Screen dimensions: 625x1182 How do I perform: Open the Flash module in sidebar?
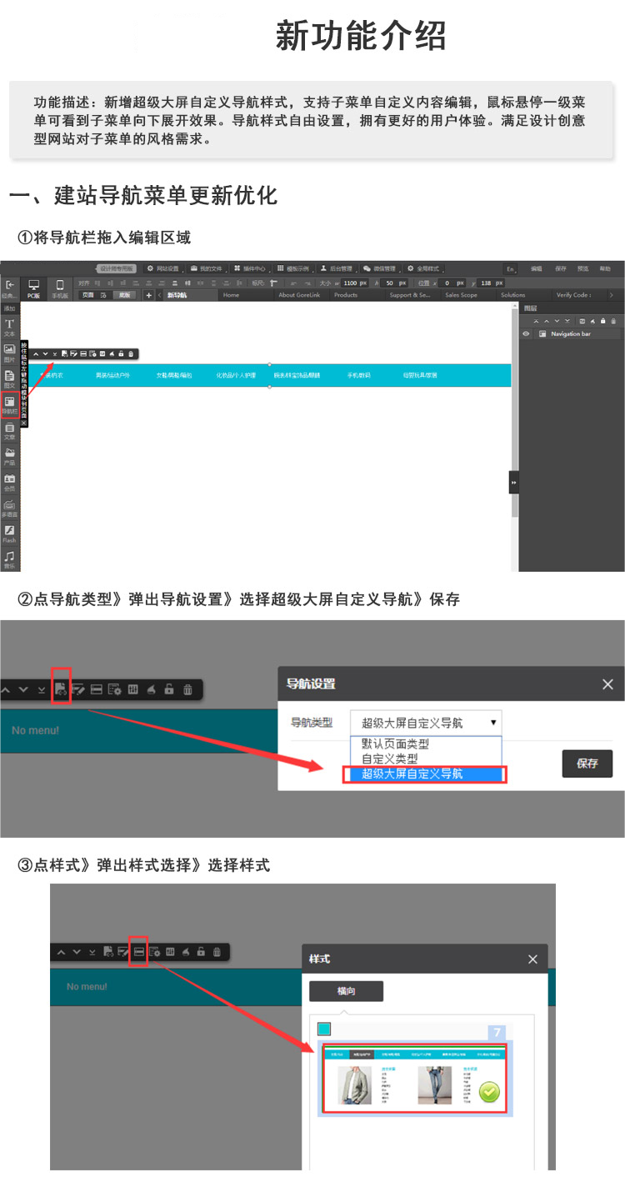[x=9, y=533]
